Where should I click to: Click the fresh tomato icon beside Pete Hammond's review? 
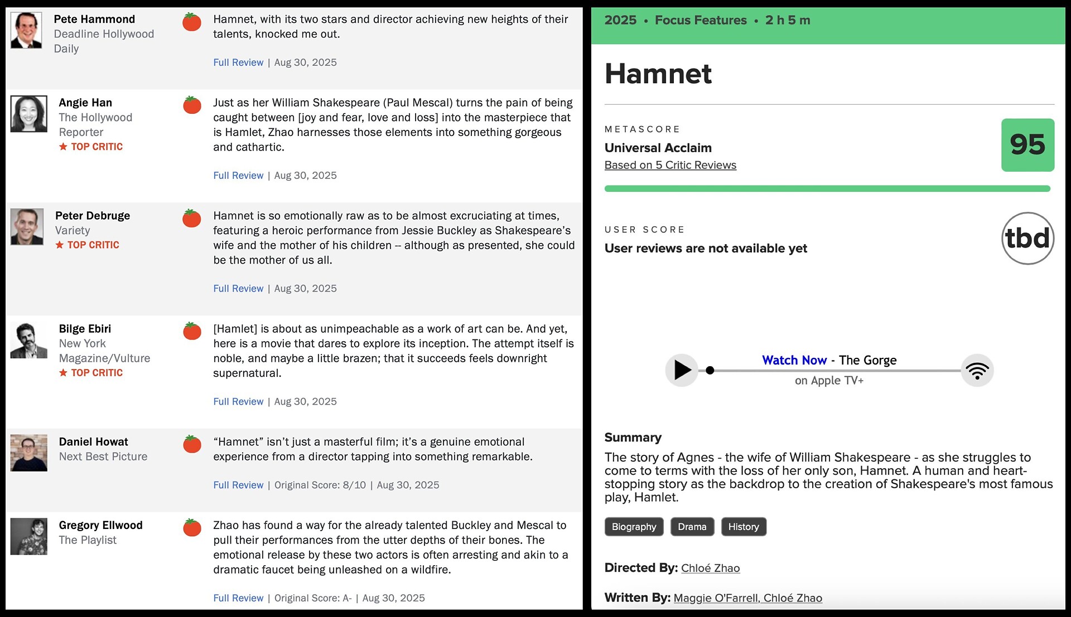click(192, 22)
